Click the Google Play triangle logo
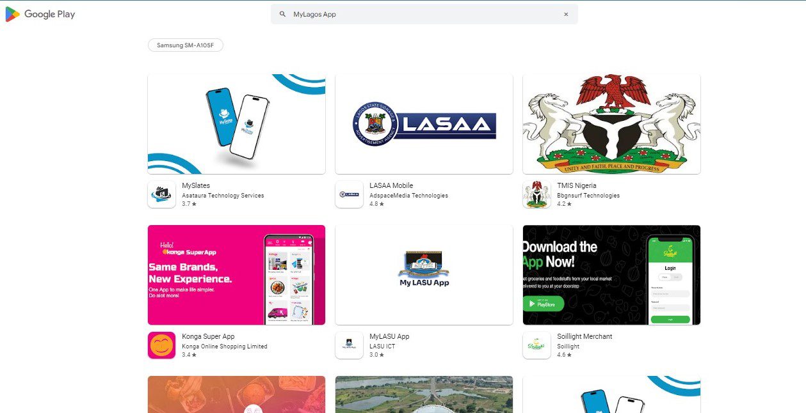Image resolution: width=806 pixels, height=413 pixels. click(x=12, y=13)
